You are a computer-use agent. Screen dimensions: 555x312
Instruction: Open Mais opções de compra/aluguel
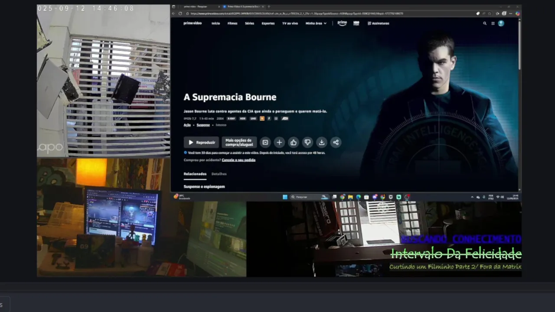pos(239,142)
